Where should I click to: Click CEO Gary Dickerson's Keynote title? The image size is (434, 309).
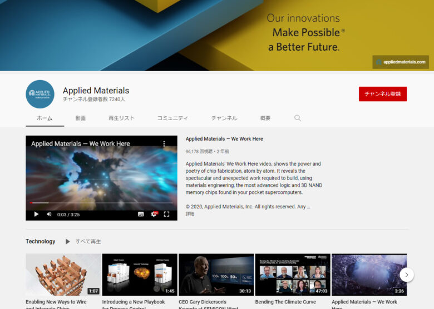click(209, 304)
